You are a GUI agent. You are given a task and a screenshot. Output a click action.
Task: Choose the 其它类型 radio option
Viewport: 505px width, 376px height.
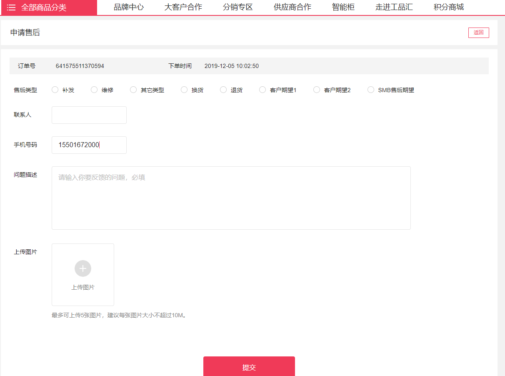pos(133,90)
